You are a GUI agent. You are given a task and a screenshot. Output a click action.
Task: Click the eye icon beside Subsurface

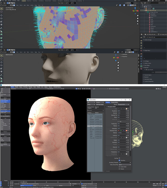pos(126,128)
